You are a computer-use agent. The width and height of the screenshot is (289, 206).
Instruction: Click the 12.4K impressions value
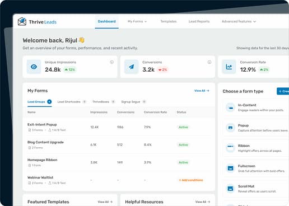pos(95,127)
